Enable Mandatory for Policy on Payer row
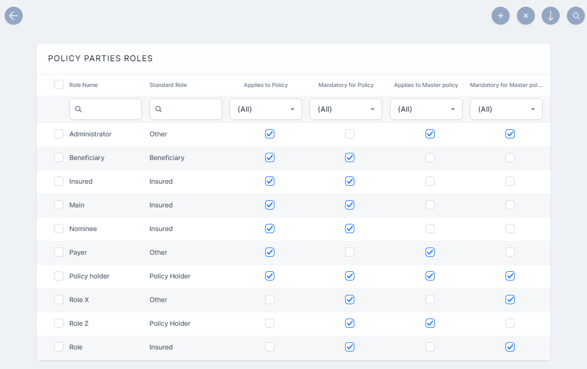This screenshot has height=369, width=587. [350, 252]
